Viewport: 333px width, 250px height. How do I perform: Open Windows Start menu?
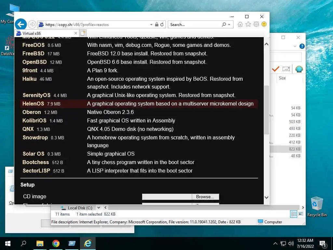coord(8,243)
